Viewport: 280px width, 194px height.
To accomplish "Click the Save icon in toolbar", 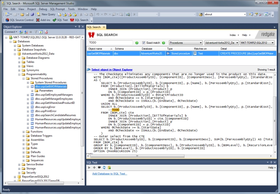I will click(x=28, y=14).
